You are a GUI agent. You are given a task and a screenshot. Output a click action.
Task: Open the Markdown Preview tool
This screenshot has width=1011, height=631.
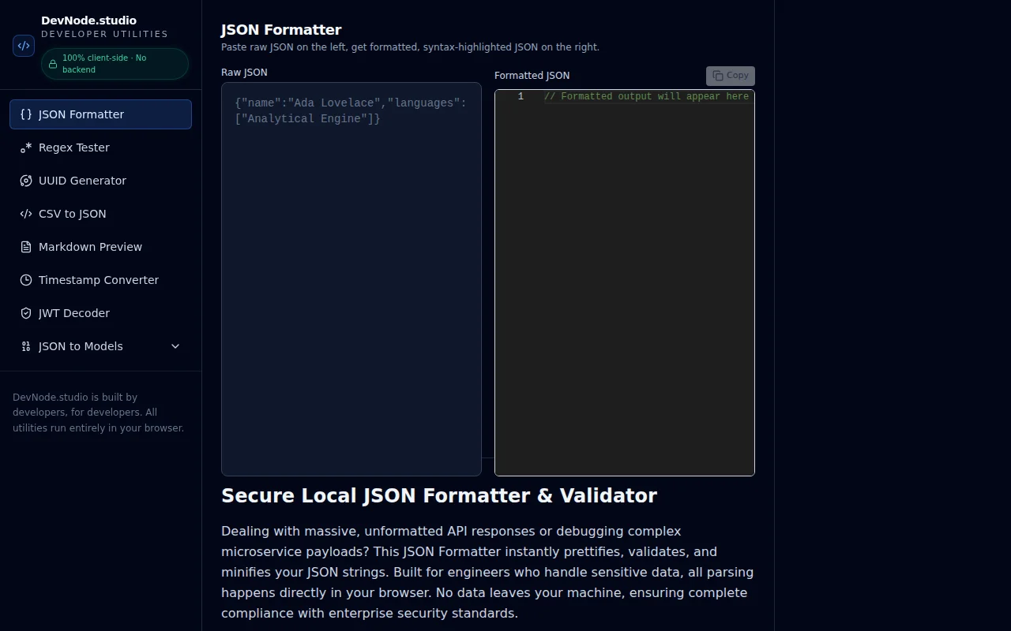click(100, 247)
